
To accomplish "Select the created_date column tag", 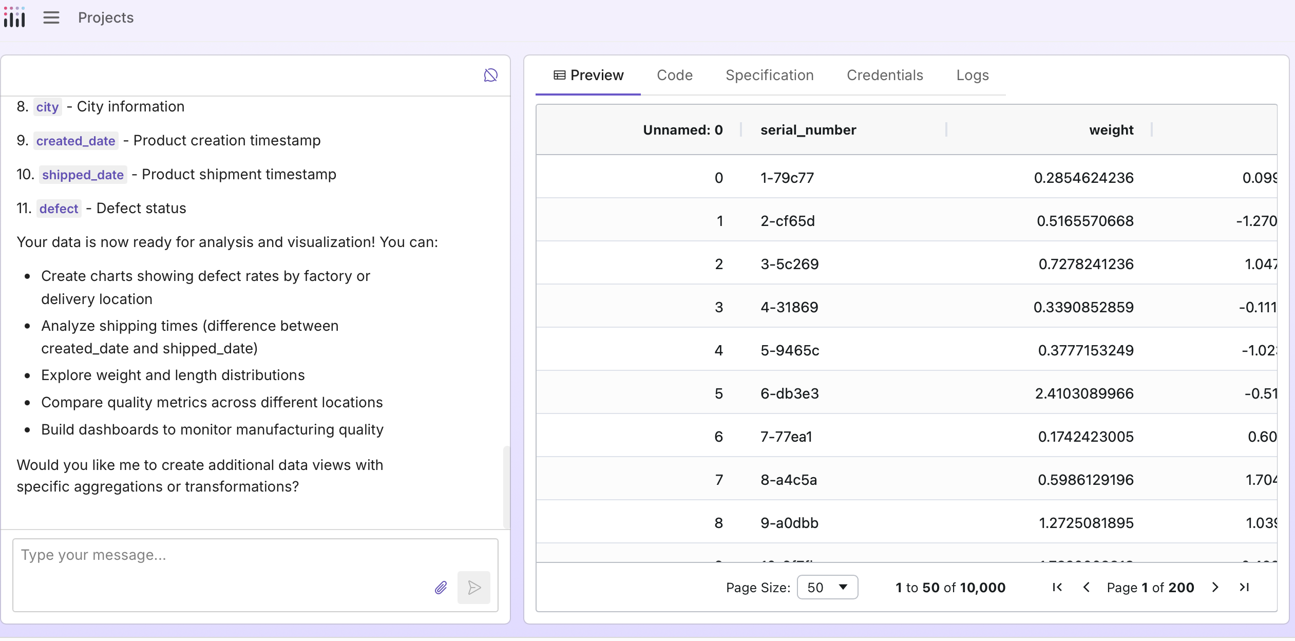I will point(75,141).
